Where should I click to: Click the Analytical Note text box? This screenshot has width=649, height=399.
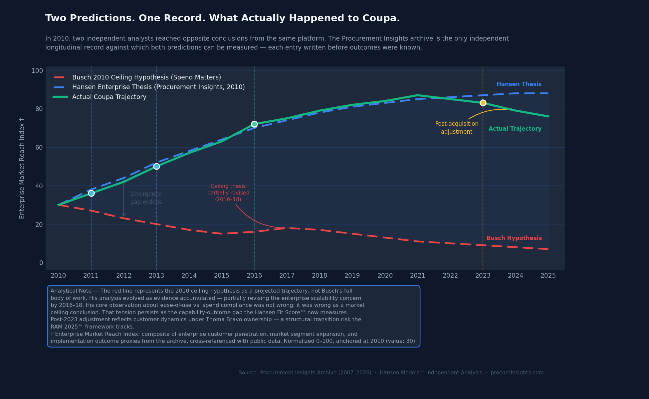coord(234,316)
